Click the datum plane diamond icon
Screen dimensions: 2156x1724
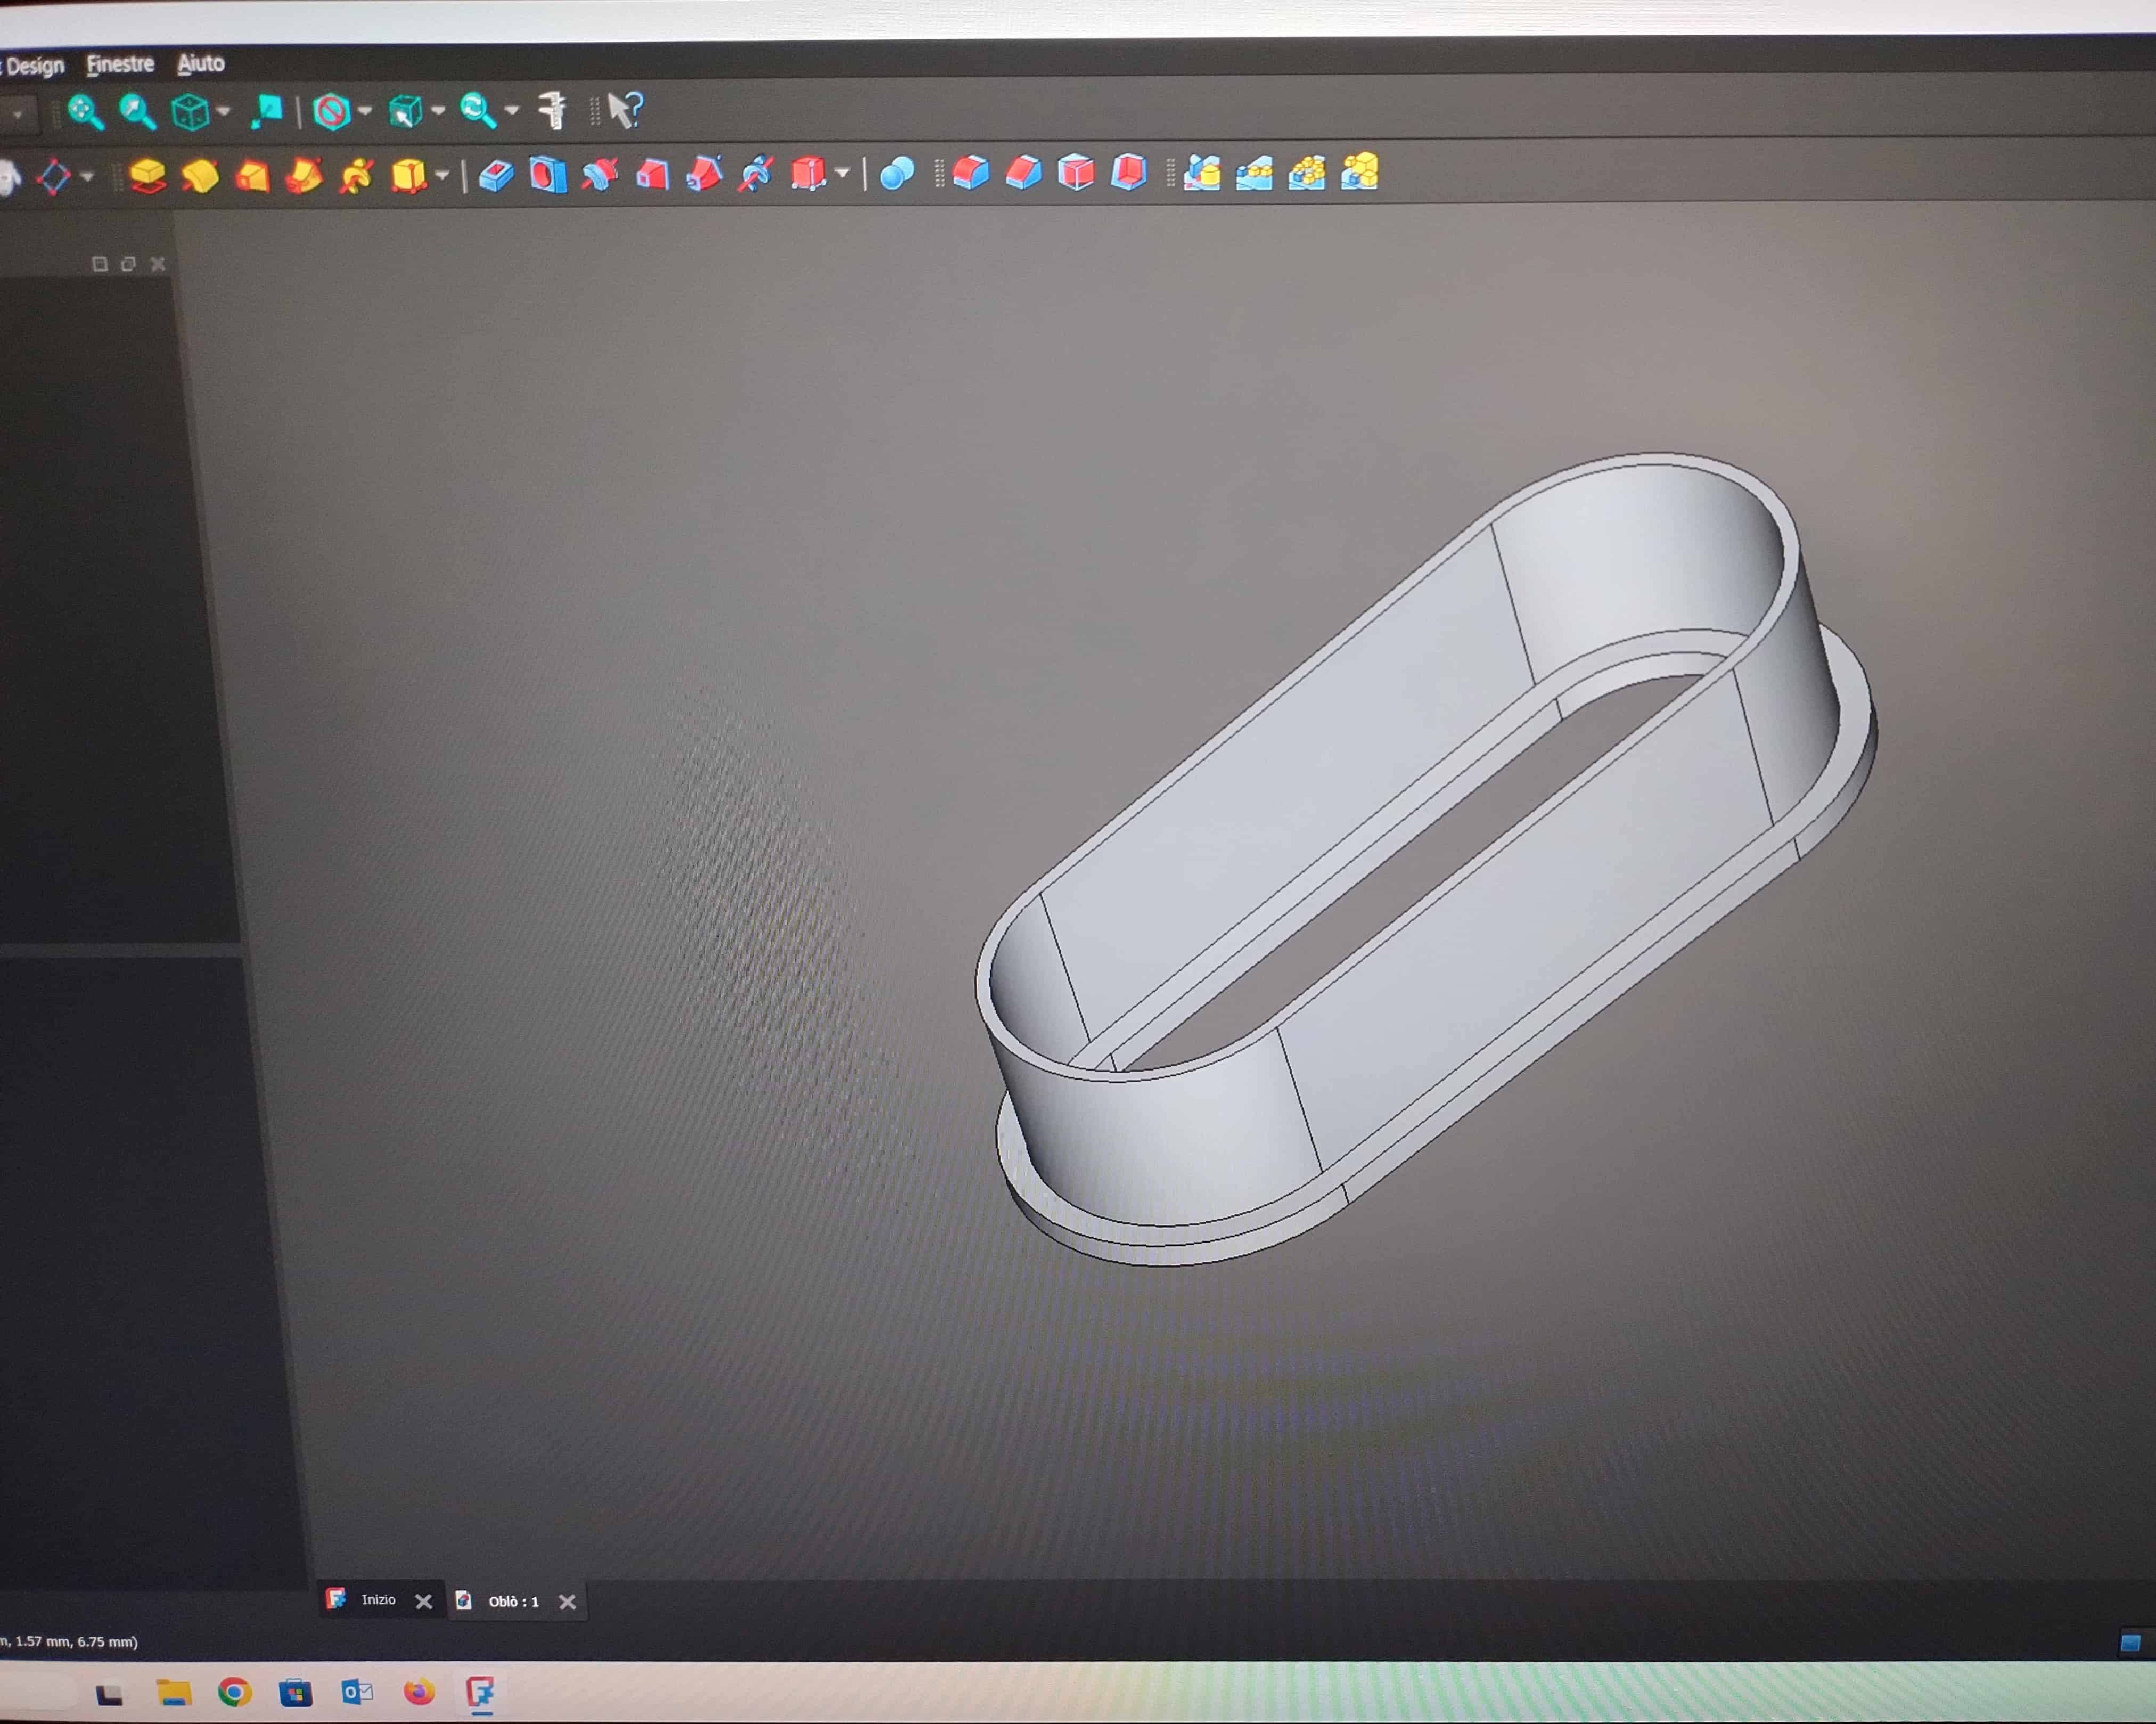54,178
